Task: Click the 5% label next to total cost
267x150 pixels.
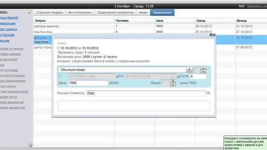Action: click(x=208, y=93)
